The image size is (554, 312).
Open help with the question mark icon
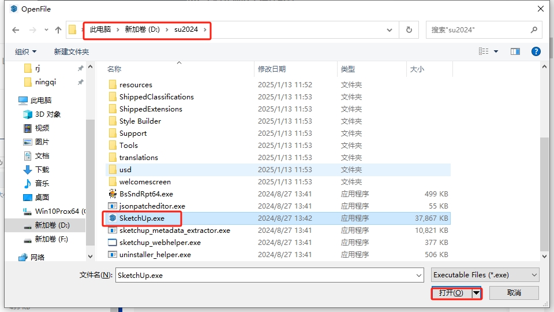pos(536,51)
